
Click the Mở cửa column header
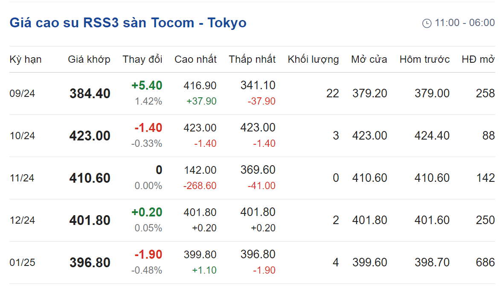369,59
